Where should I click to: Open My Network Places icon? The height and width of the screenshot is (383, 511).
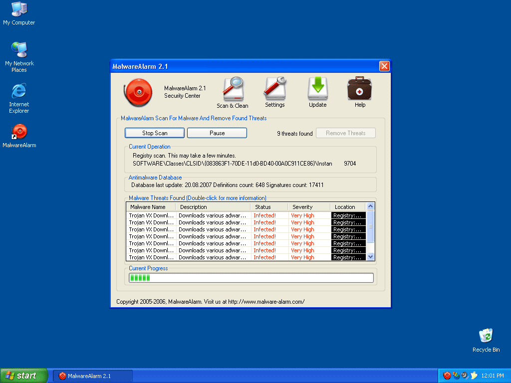(19, 50)
